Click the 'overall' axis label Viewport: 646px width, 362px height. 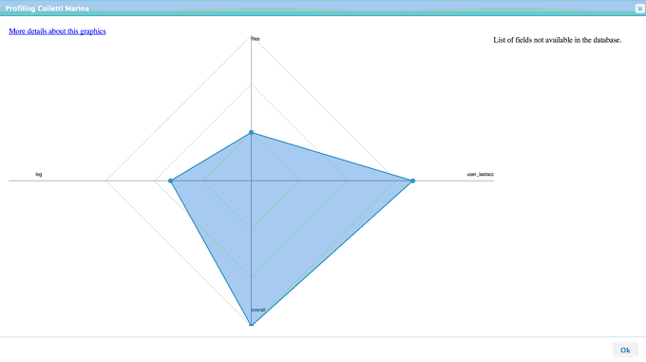pyautogui.click(x=258, y=310)
